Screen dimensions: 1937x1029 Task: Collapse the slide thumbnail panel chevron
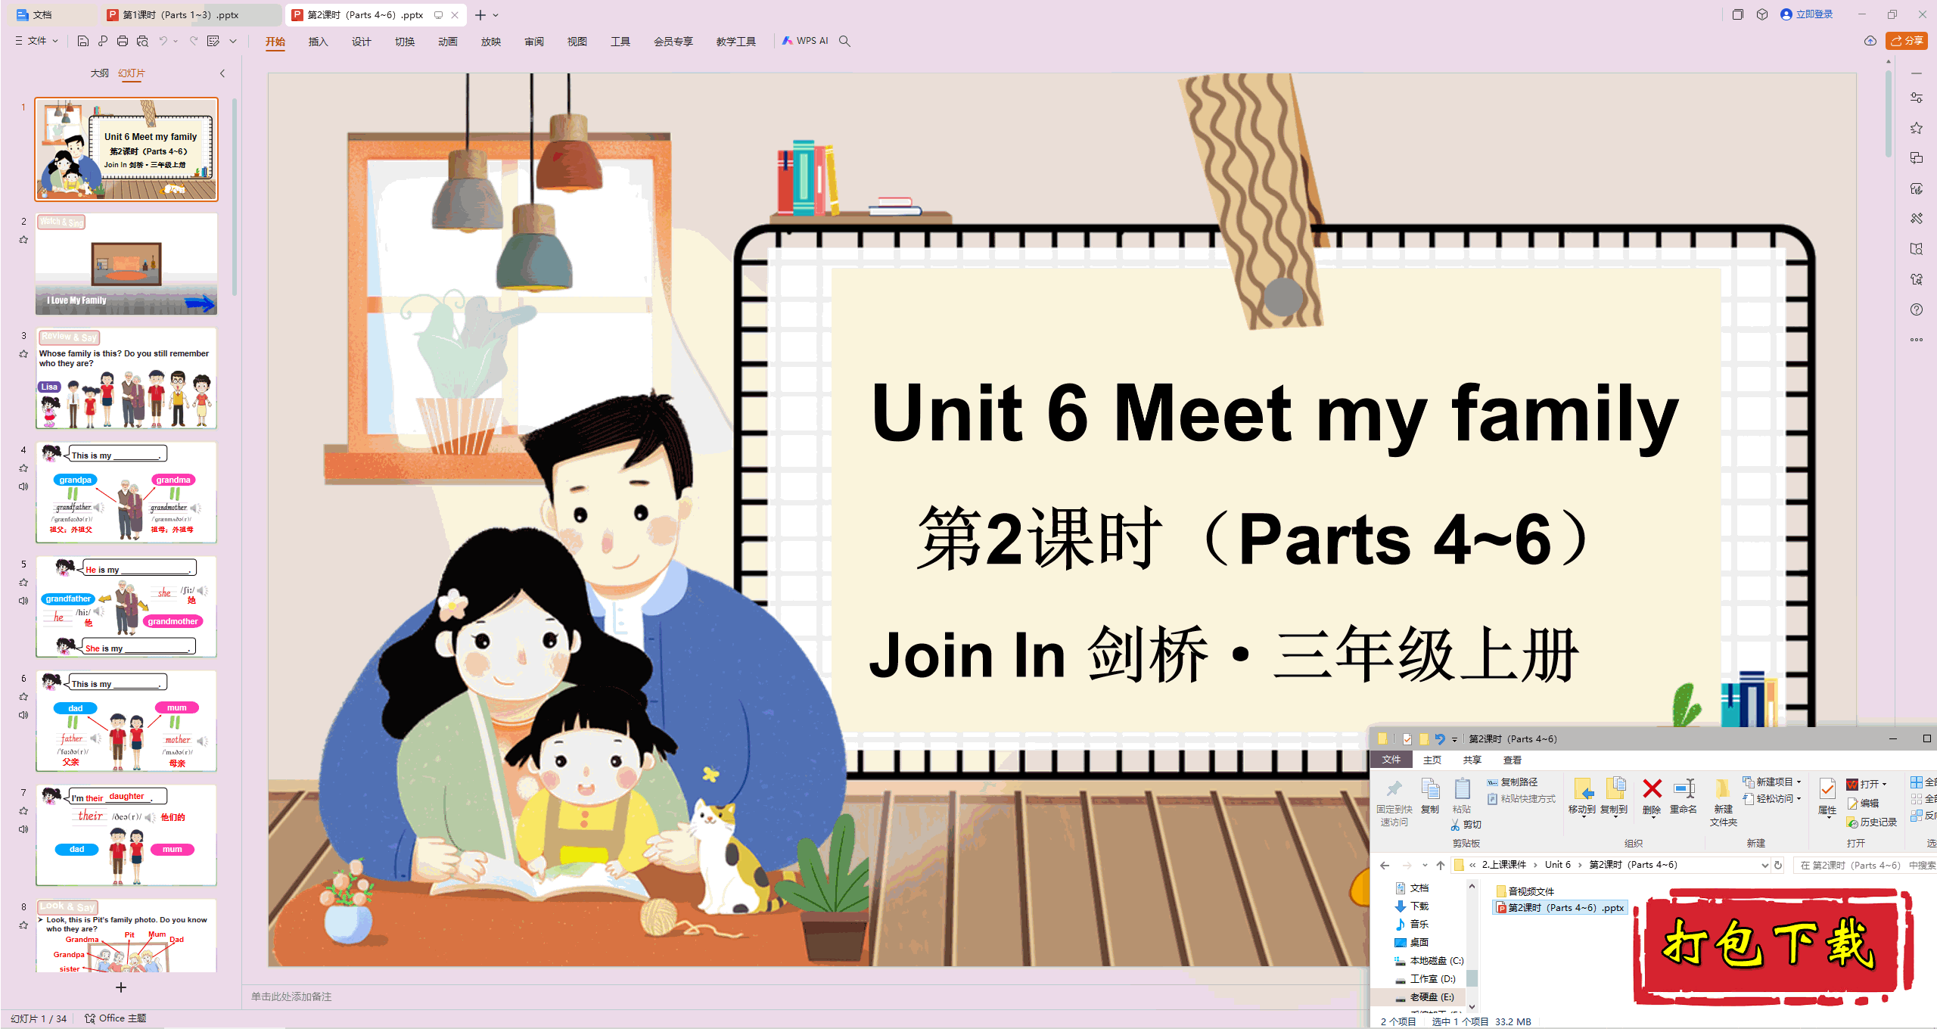pos(222,73)
